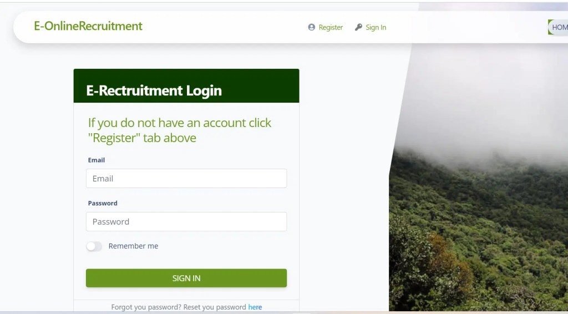Screen dimensions: 568x314
Task: Toggle the Remember me switch
Action: click(94, 246)
